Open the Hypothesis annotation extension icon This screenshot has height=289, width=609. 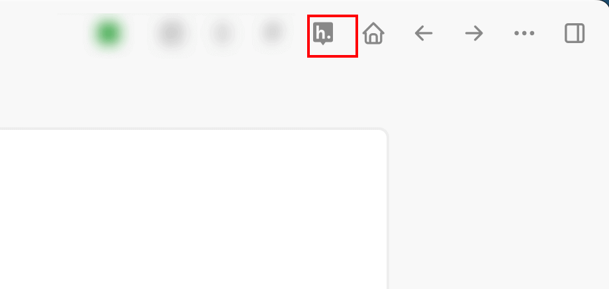pos(323,33)
